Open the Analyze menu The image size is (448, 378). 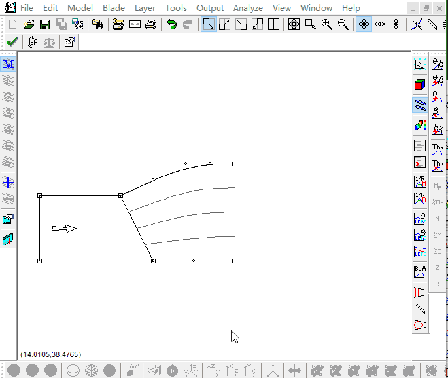pyautogui.click(x=247, y=8)
